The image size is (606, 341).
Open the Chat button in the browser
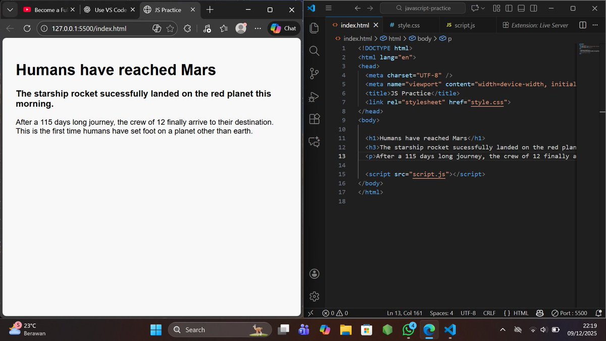tap(283, 28)
